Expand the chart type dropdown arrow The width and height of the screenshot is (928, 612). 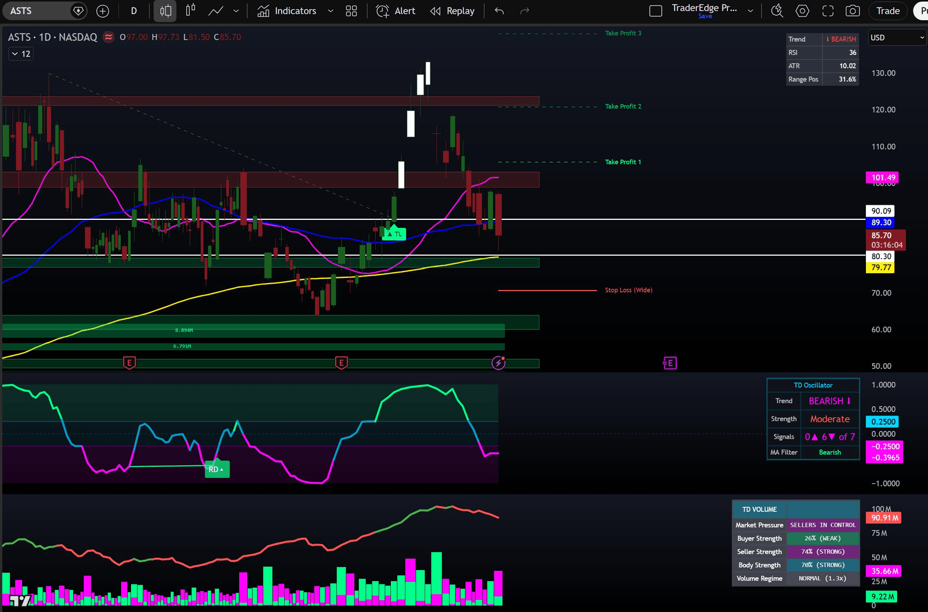236,11
